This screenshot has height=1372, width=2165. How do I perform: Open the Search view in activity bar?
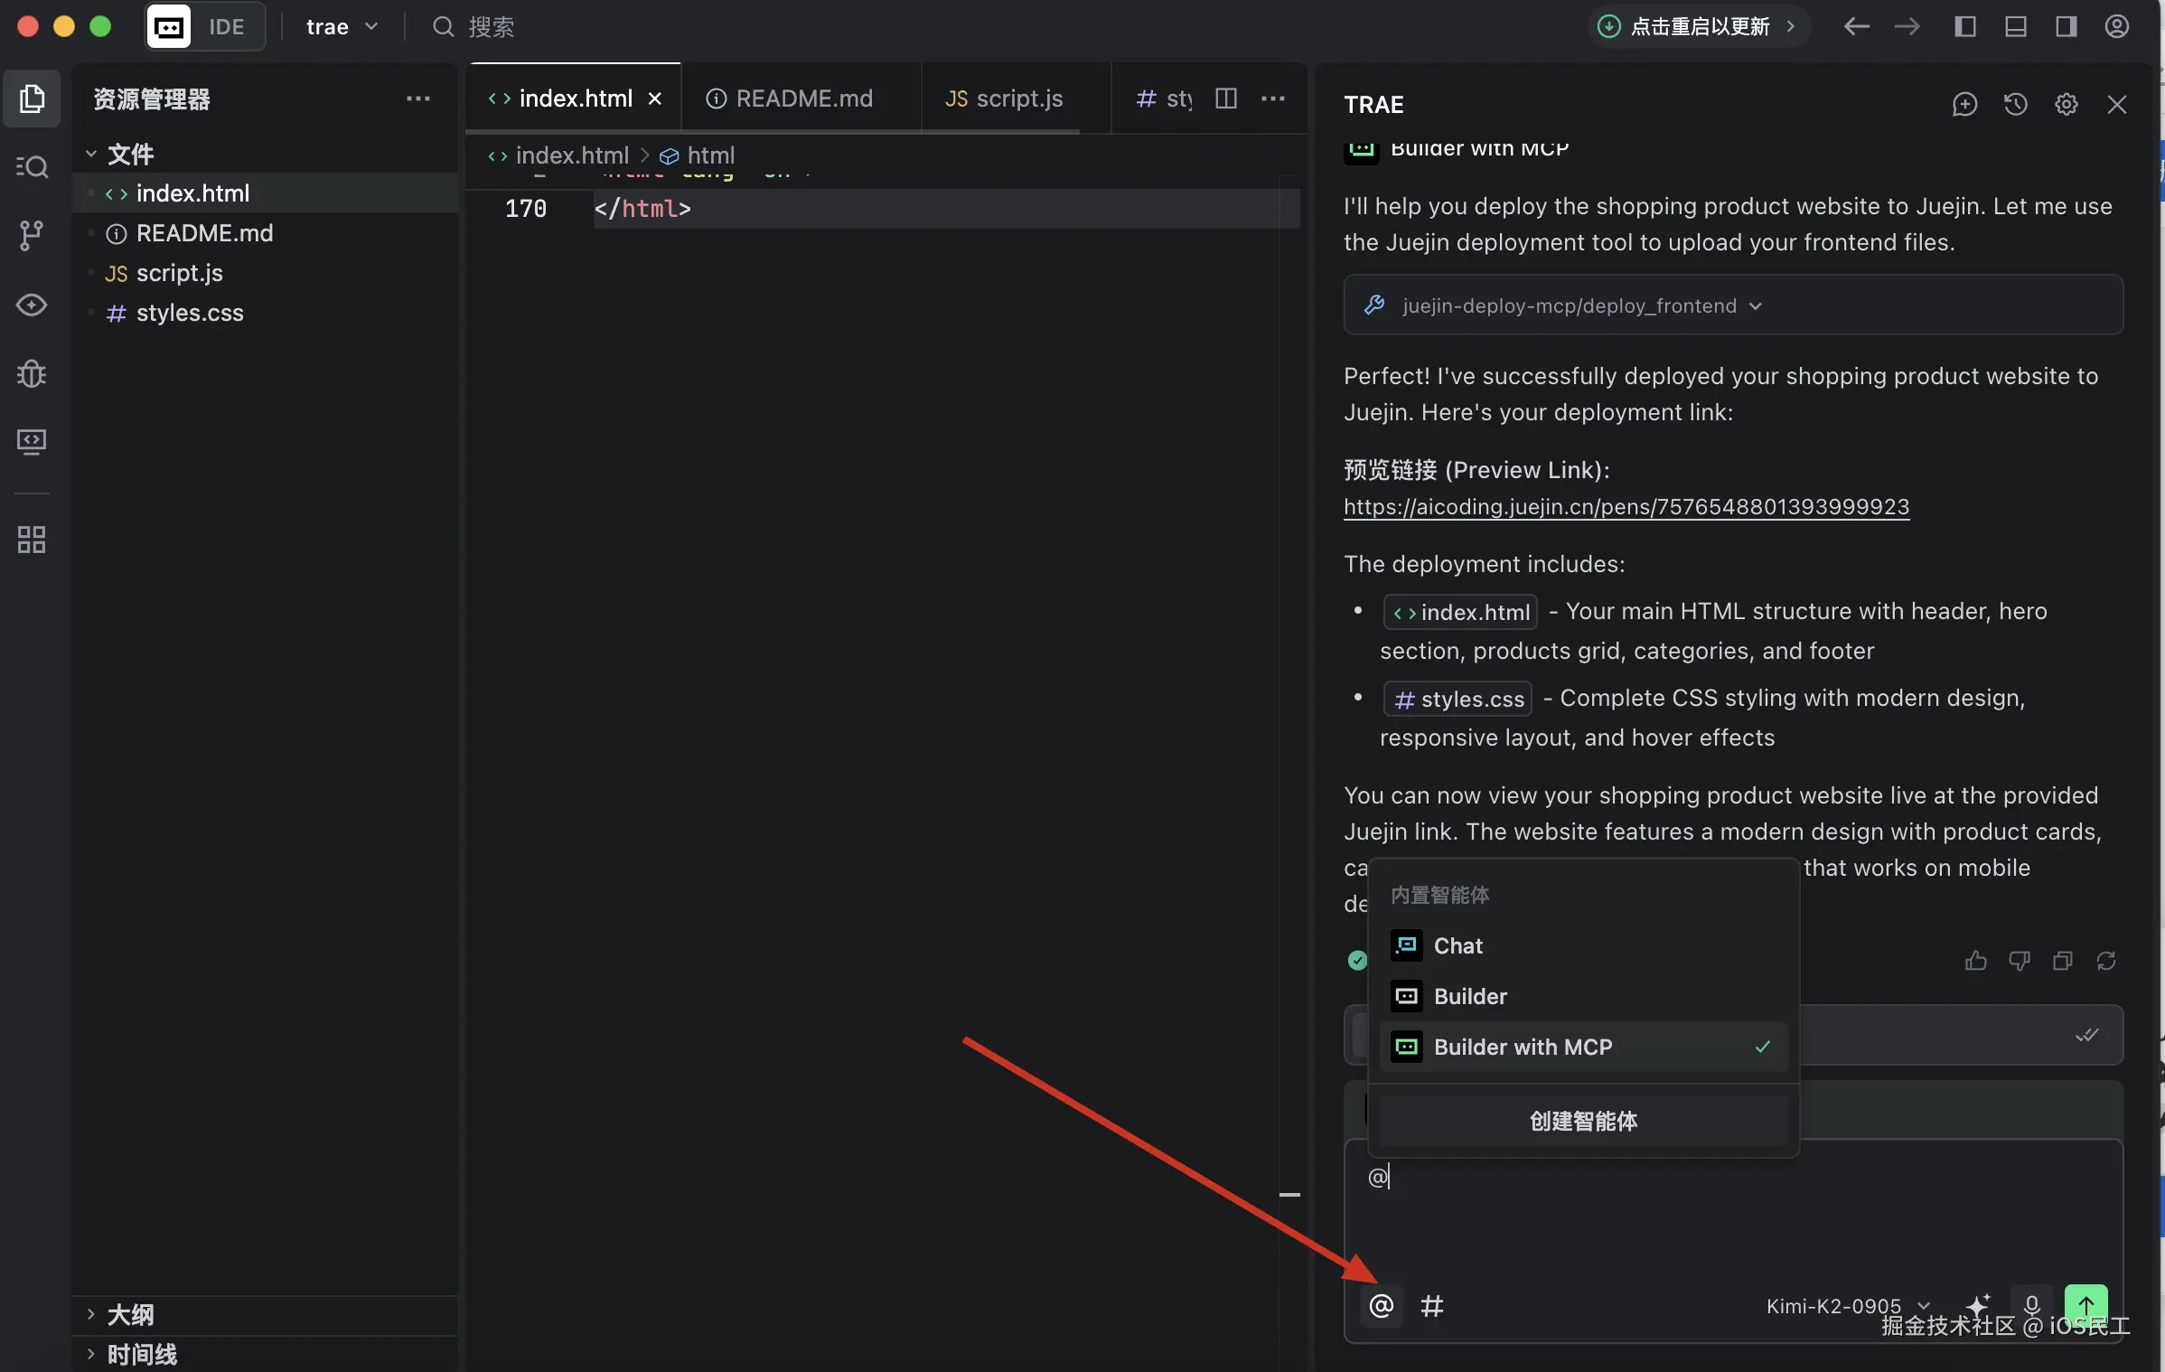pyautogui.click(x=33, y=167)
